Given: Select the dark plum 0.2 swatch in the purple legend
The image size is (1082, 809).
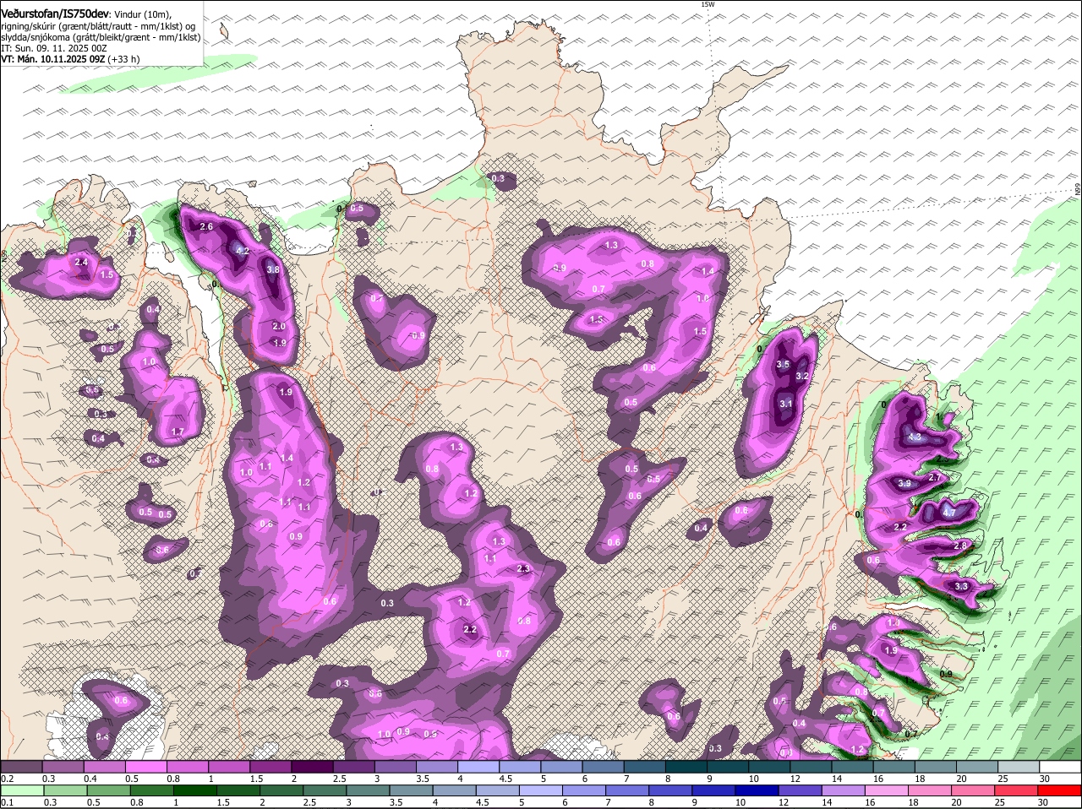Looking at the screenshot, I should click(x=21, y=766).
